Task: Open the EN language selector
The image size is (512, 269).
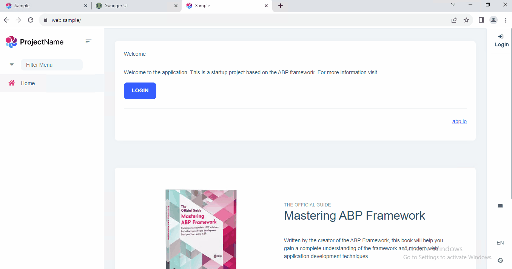Action: pyautogui.click(x=500, y=243)
